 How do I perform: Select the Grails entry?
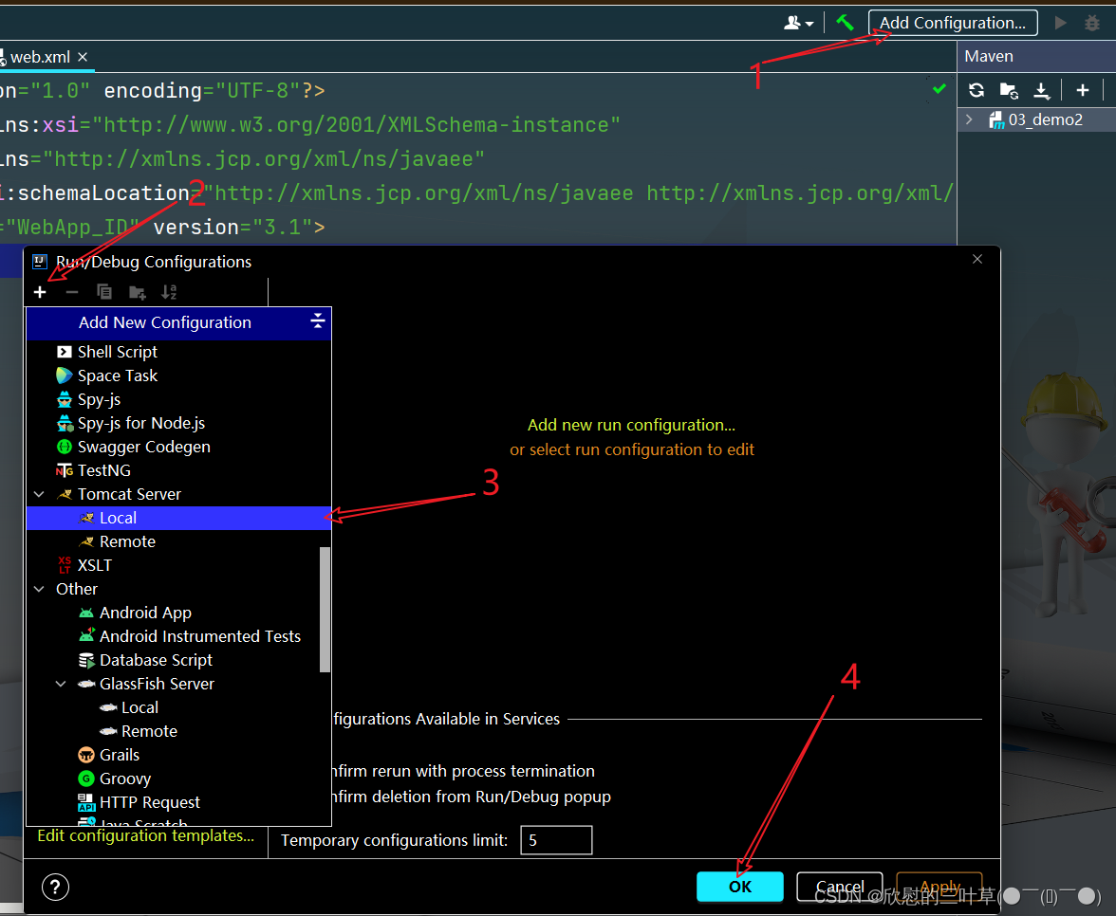[x=119, y=755]
